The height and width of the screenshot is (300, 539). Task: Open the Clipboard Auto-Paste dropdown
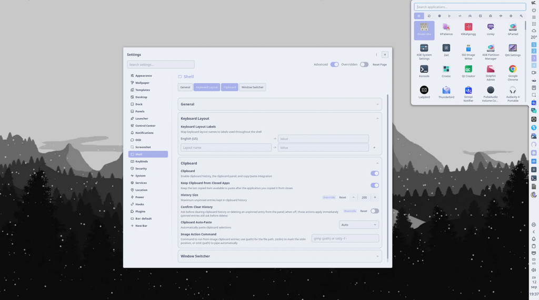(358, 225)
